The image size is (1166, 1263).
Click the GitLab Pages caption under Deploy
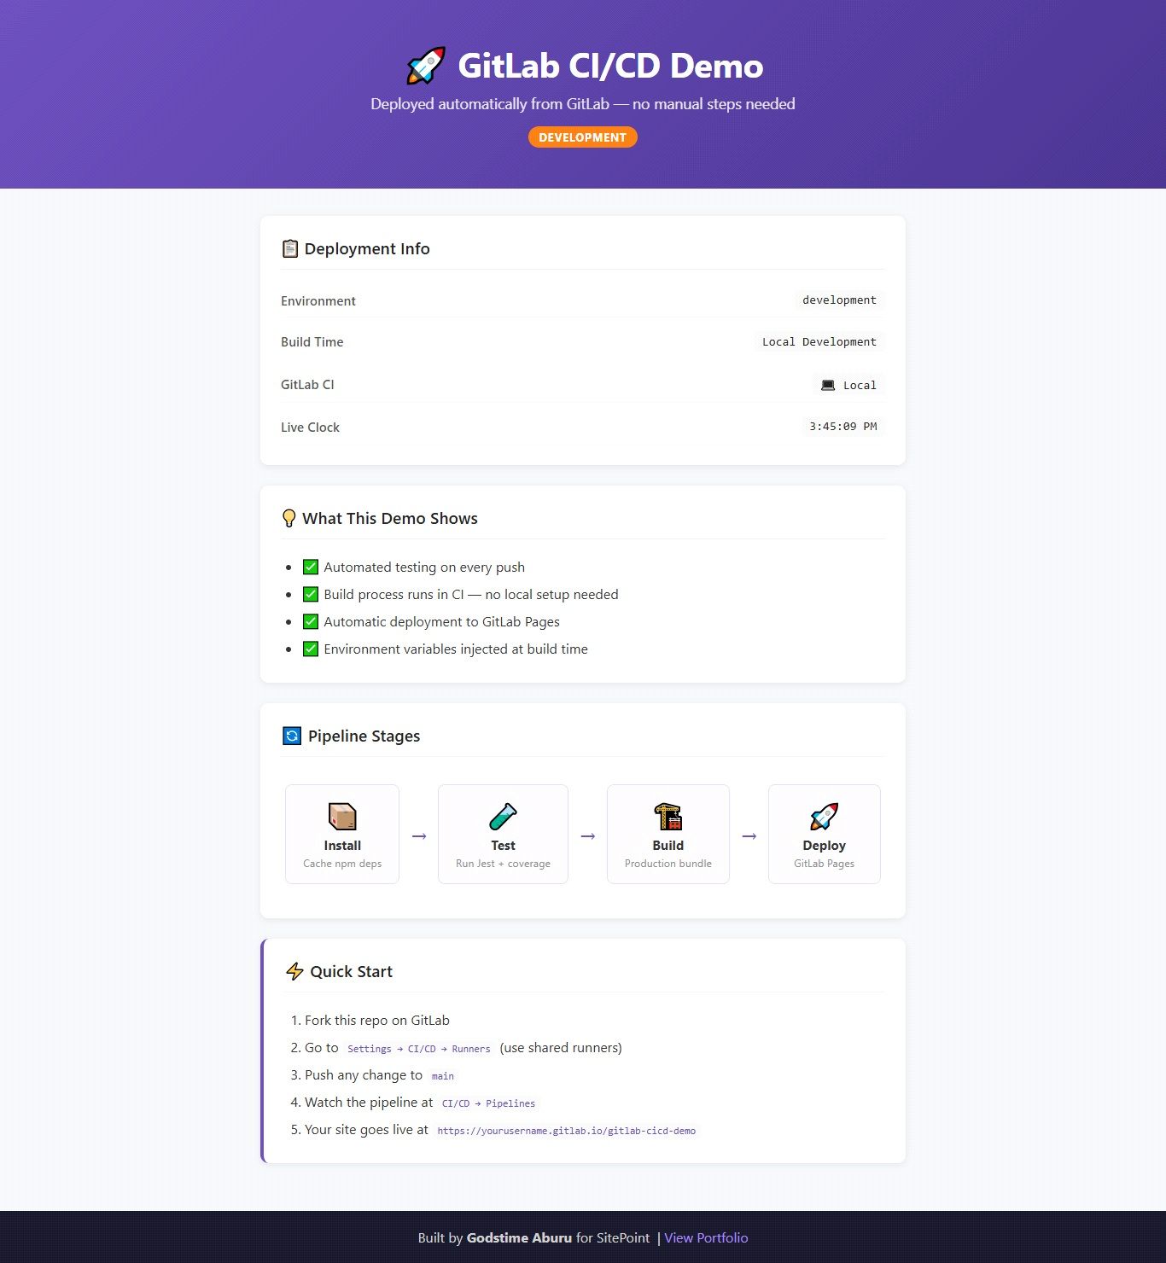(825, 864)
